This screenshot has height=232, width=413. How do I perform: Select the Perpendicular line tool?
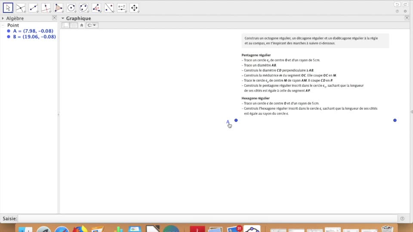coord(46,7)
